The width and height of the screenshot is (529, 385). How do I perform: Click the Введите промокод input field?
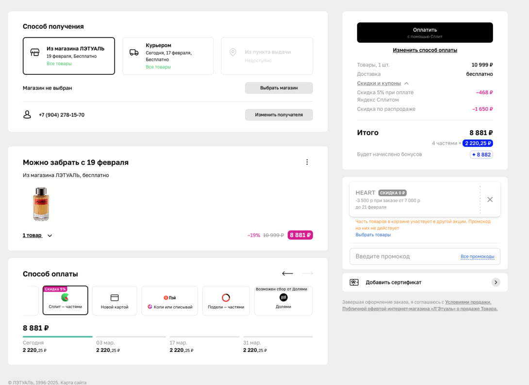(x=405, y=256)
